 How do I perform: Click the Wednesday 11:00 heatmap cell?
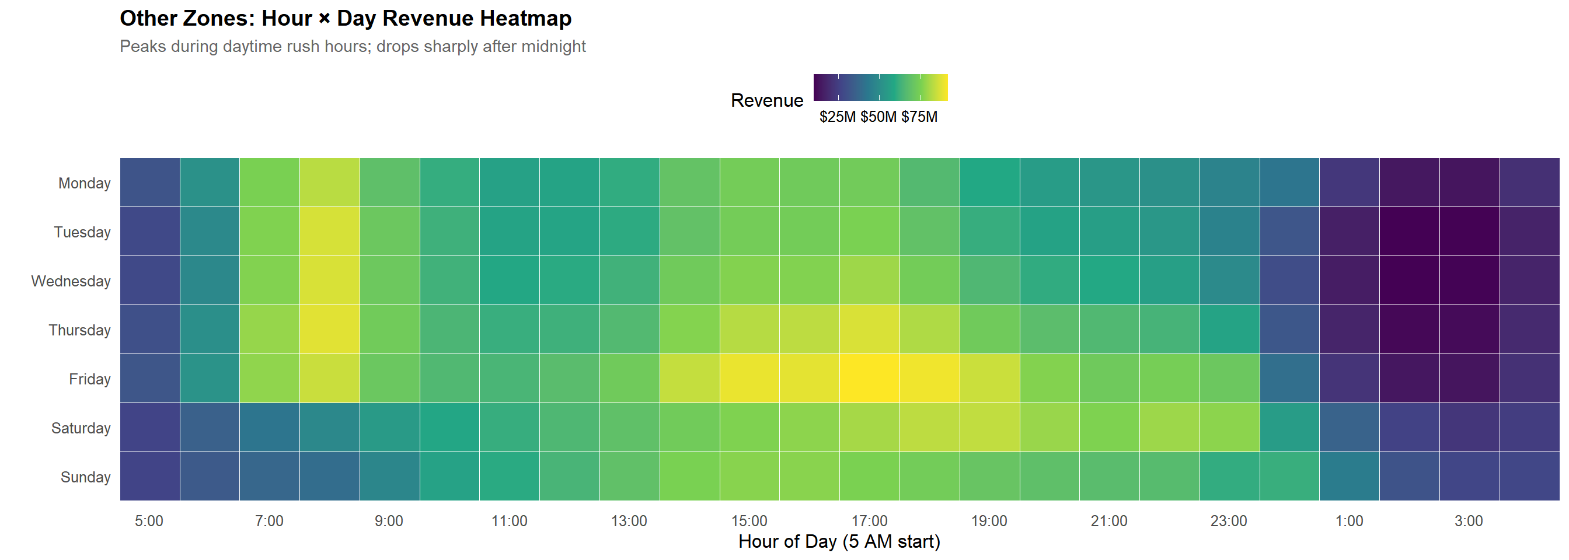pos(509,281)
